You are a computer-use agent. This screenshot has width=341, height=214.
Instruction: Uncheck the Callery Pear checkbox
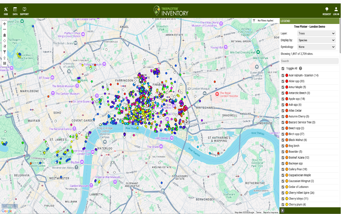pyautogui.click(x=283, y=169)
